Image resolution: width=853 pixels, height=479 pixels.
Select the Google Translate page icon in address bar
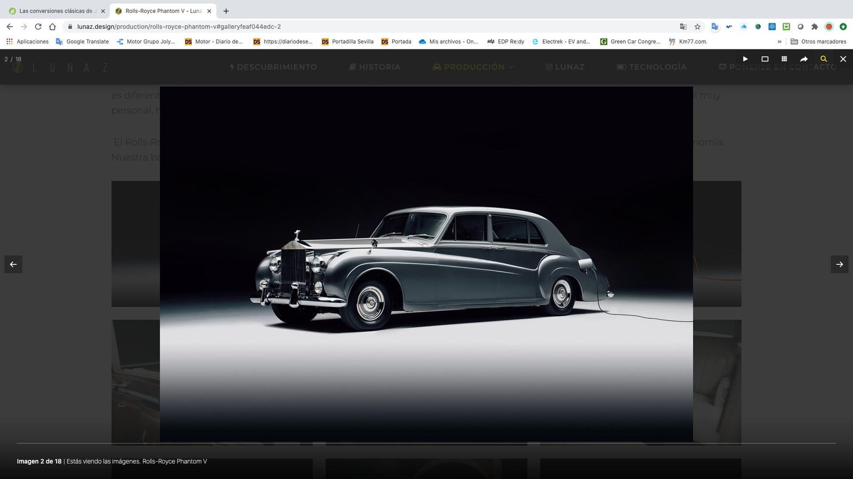point(683,27)
